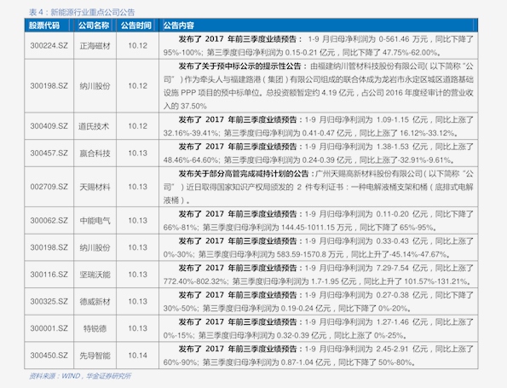This screenshot has height=388, width=507.
Task: Click stock code 300062.SZ
Action: (x=49, y=220)
